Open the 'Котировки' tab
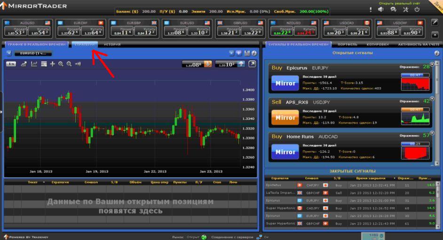 [378, 45]
